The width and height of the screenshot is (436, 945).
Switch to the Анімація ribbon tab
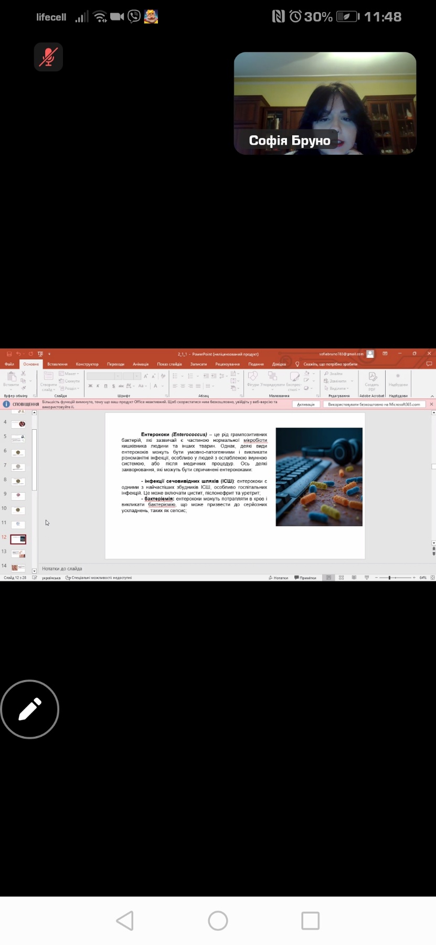[x=140, y=364]
